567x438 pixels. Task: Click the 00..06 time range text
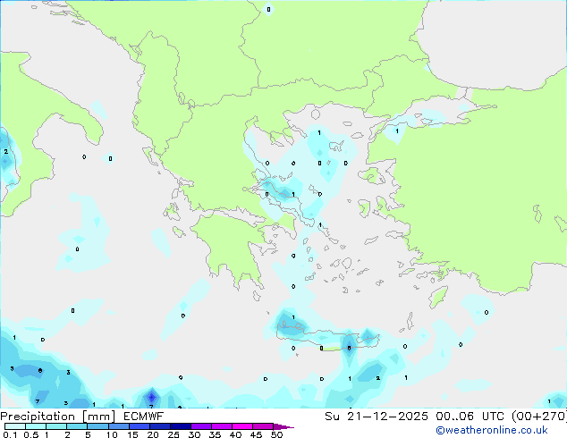pyautogui.click(x=456, y=417)
